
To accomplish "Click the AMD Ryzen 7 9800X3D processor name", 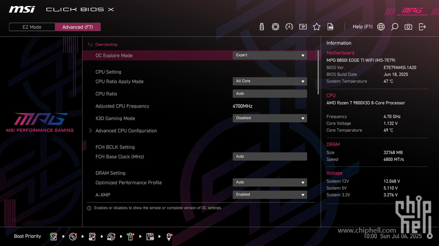I will tap(366, 103).
